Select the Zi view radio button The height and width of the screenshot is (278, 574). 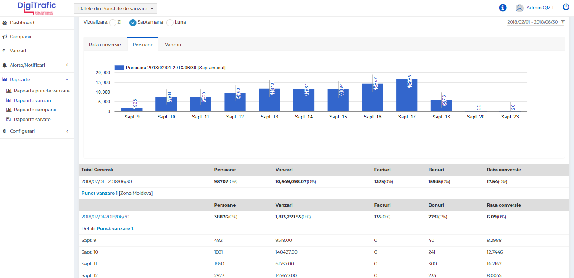pos(113,23)
